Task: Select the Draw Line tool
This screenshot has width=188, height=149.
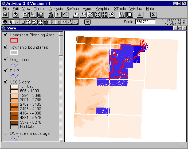Action: point(76,22)
